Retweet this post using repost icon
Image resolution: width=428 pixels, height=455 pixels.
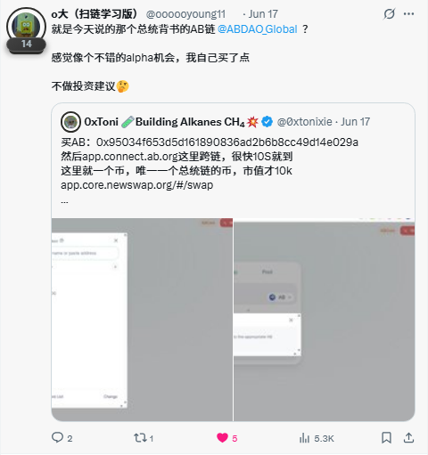click(x=140, y=438)
